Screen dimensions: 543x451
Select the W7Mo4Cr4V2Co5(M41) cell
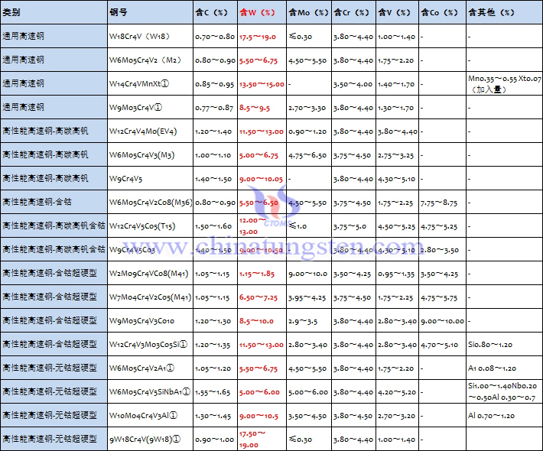[150, 297]
